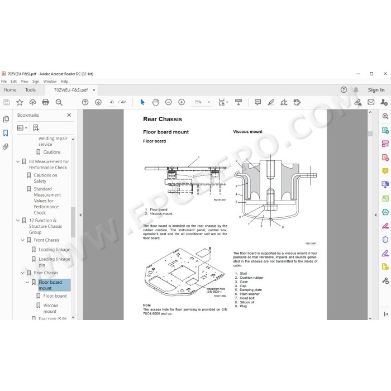
Task: Activate the Hand pan tool
Action: pyautogui.click(x=155, y=102)
